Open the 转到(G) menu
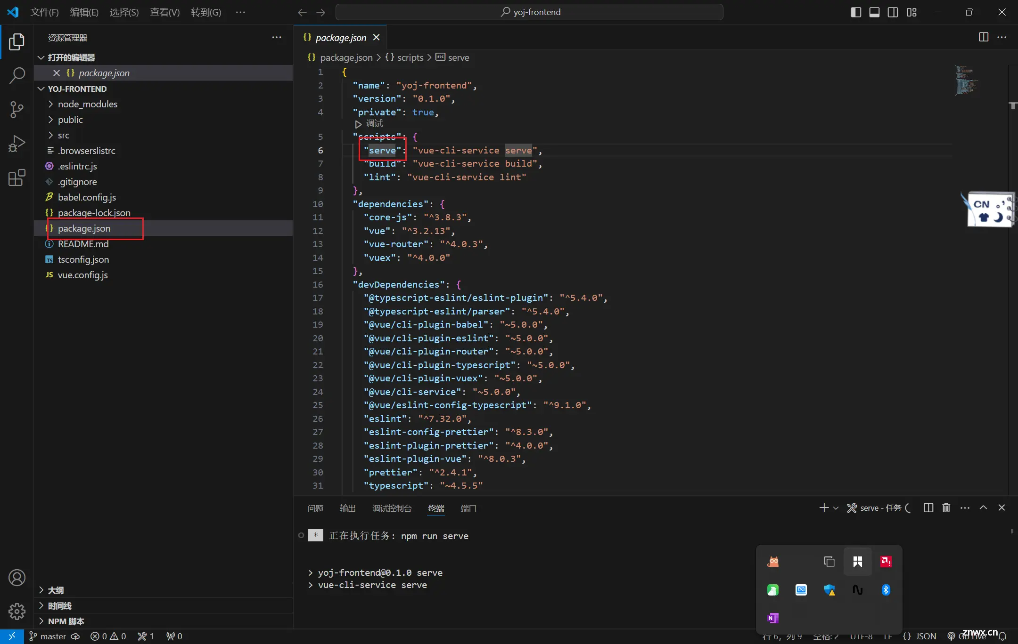The image size is (1018, 644). [206, 12]
